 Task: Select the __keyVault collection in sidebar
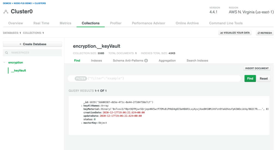click(x=19, y=70)
